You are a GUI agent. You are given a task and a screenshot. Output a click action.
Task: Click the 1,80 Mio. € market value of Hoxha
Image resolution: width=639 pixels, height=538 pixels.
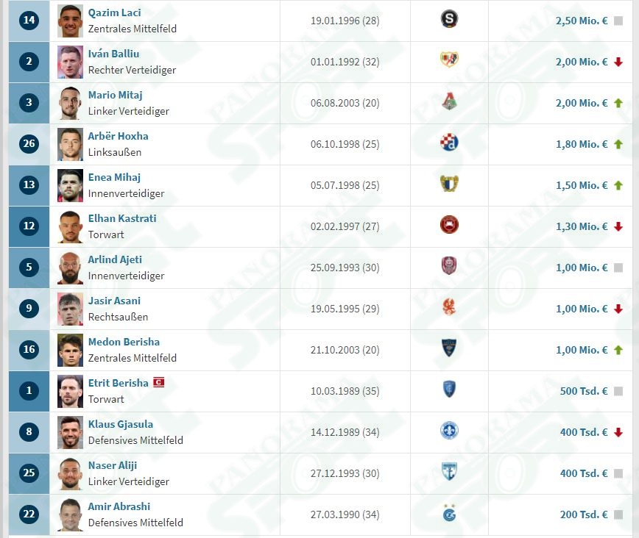[582, 144]
